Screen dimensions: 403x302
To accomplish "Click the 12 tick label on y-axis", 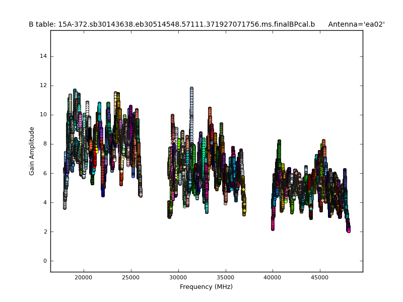I will tap(44, 86).
